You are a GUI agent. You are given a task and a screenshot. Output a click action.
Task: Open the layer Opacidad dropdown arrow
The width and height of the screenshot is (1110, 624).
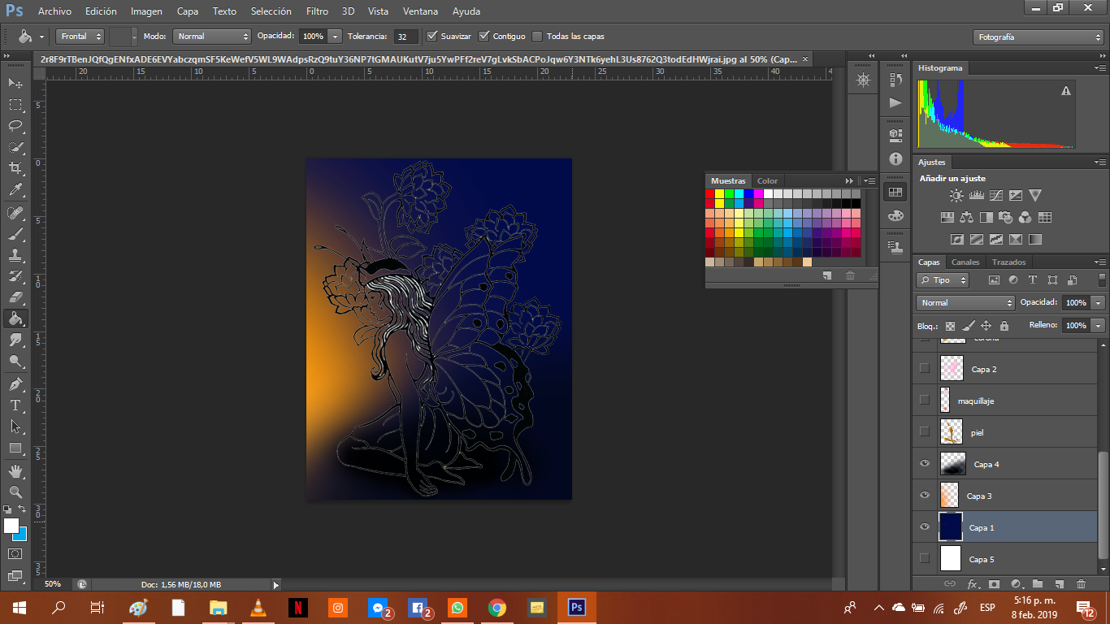(x=1099, y=303)
